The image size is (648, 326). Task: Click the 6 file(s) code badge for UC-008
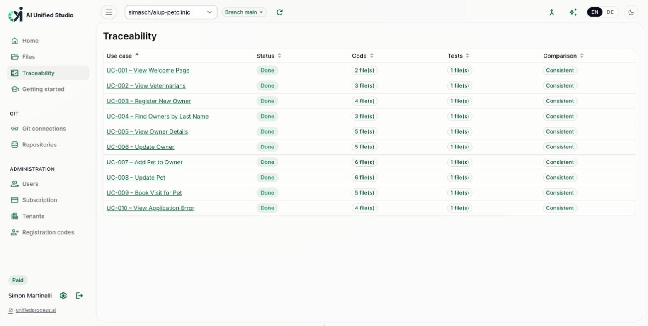(x=364, y=178)
